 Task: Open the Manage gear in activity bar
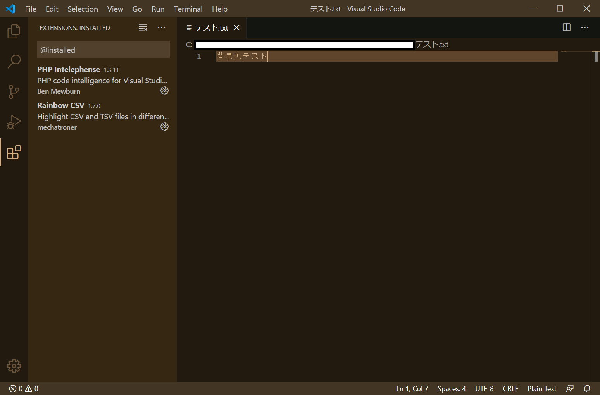[14, 366]
